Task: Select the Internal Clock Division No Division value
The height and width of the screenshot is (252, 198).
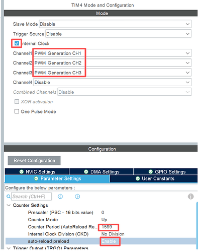Action: click(113, 234)
